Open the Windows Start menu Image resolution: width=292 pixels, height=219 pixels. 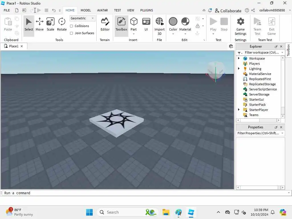[89, 212]
